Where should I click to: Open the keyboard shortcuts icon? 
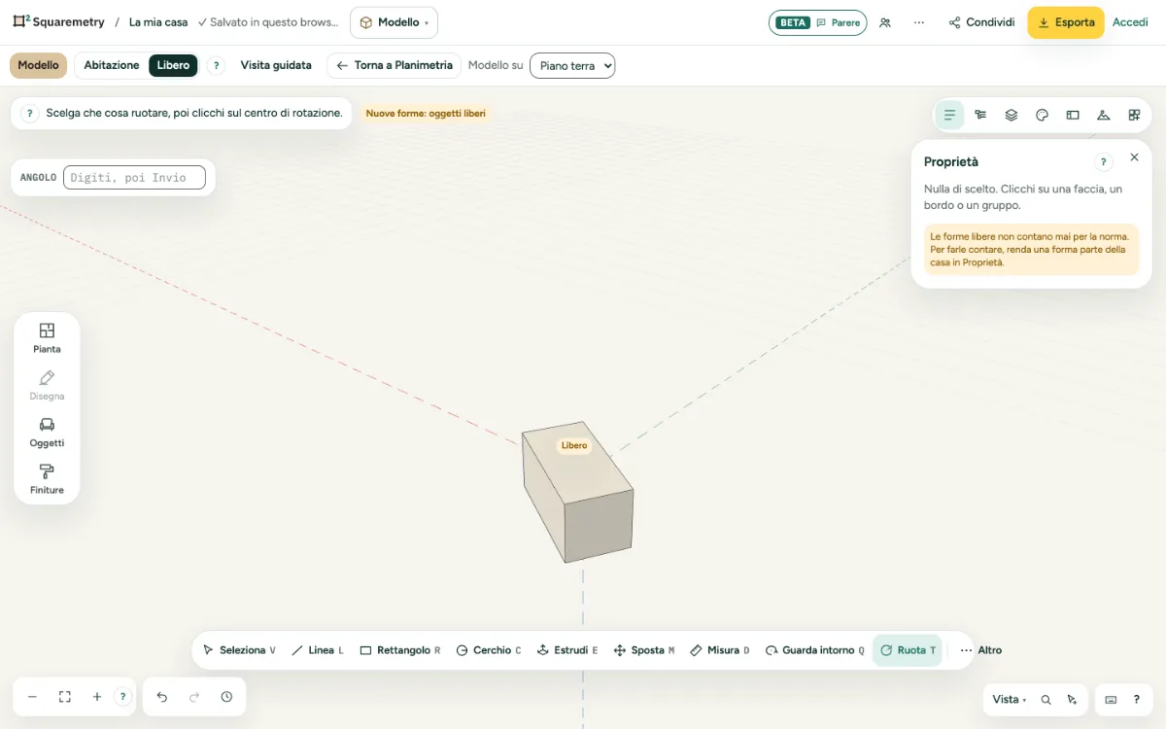1111,700
